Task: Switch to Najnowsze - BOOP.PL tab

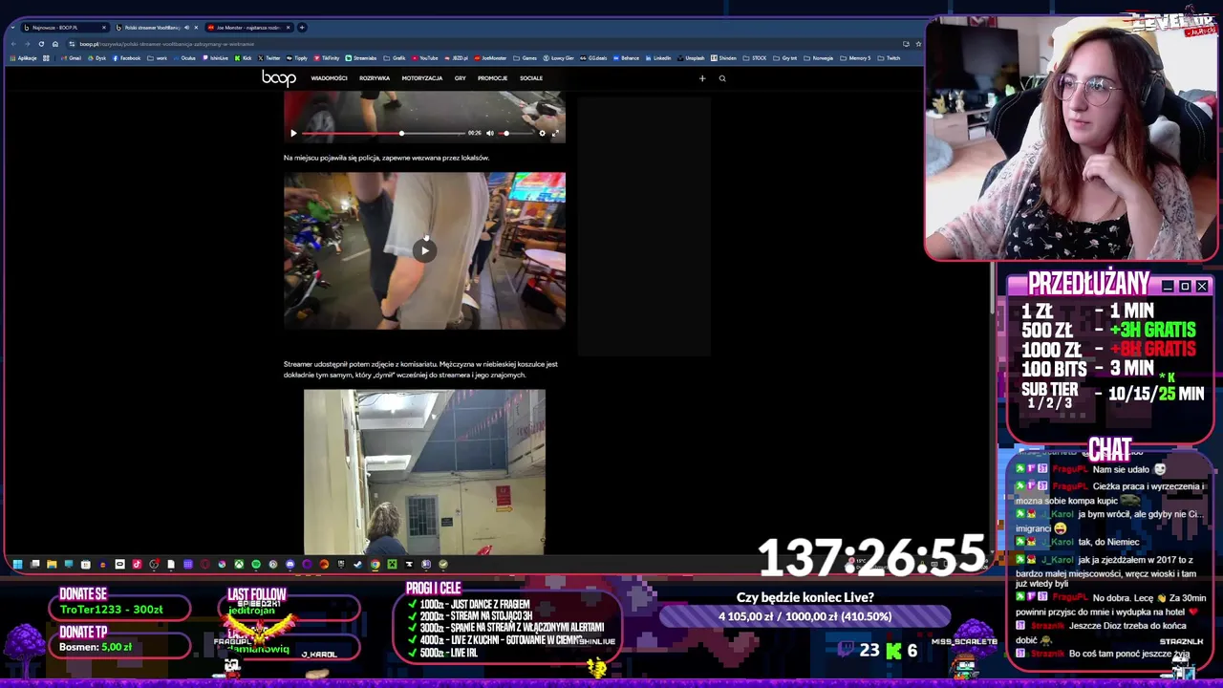Action: [x=64, y=28]
